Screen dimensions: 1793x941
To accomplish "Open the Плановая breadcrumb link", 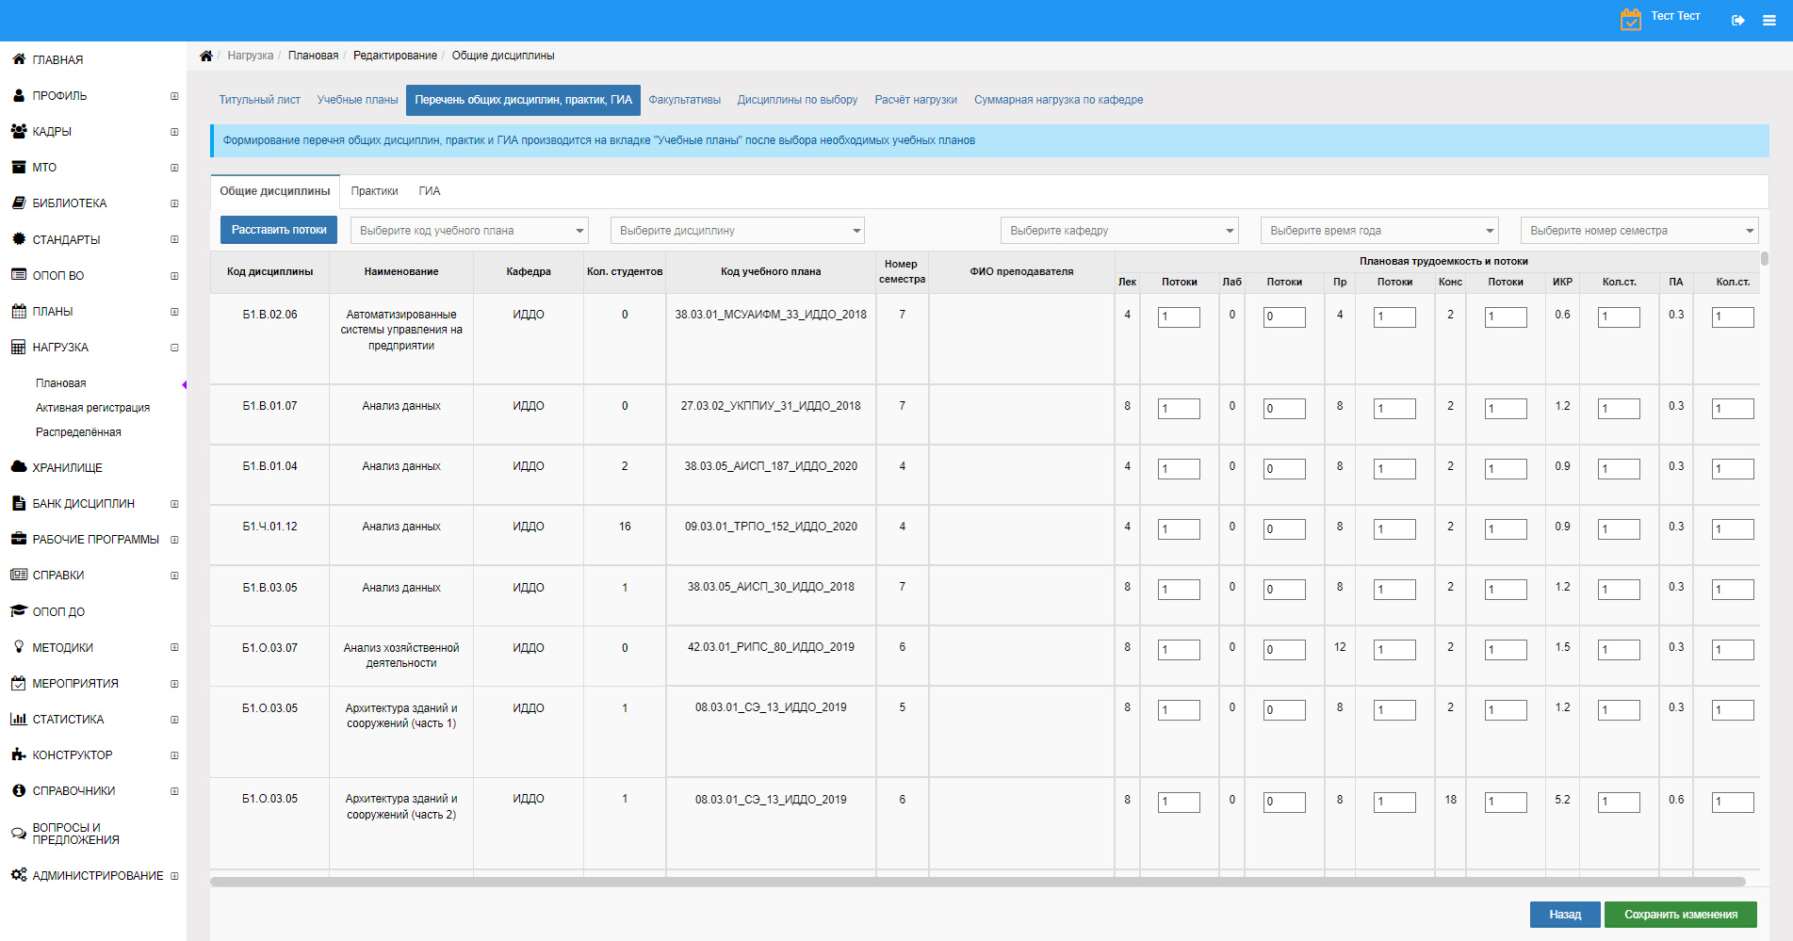I will [x=313, y=56].
